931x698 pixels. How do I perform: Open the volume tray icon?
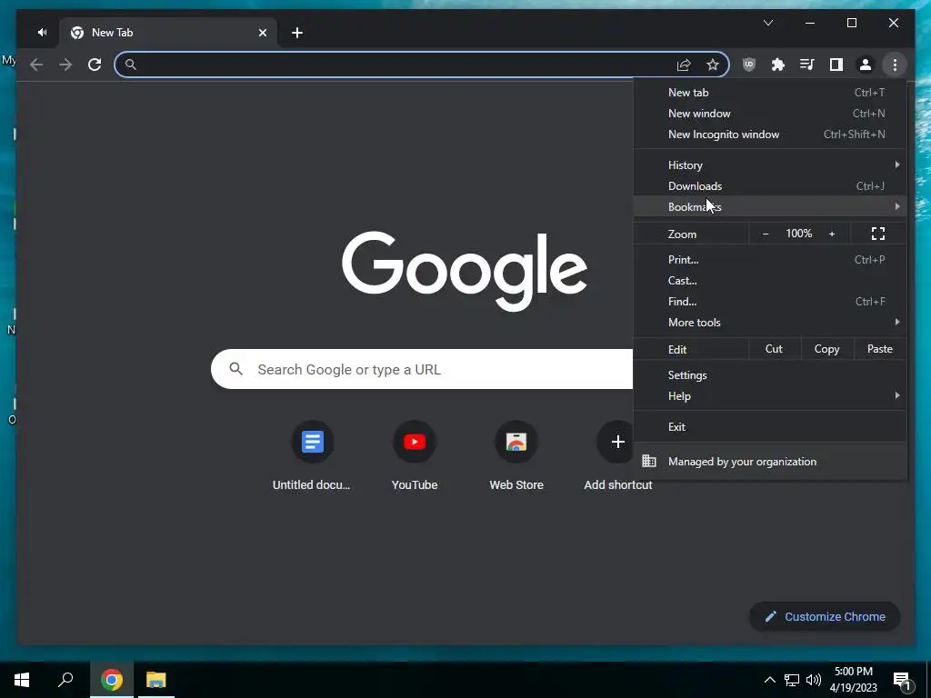(x=814, y=680)
